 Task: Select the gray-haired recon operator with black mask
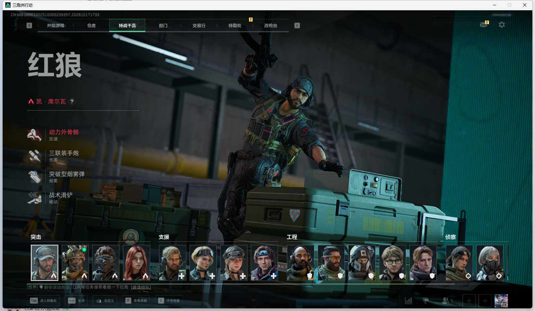click(x=490, y=263)
